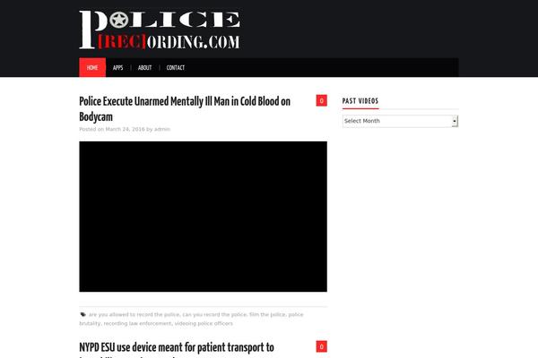
Task: Click comment count badge for NYPD post
Action: click(x=322, y=346)
